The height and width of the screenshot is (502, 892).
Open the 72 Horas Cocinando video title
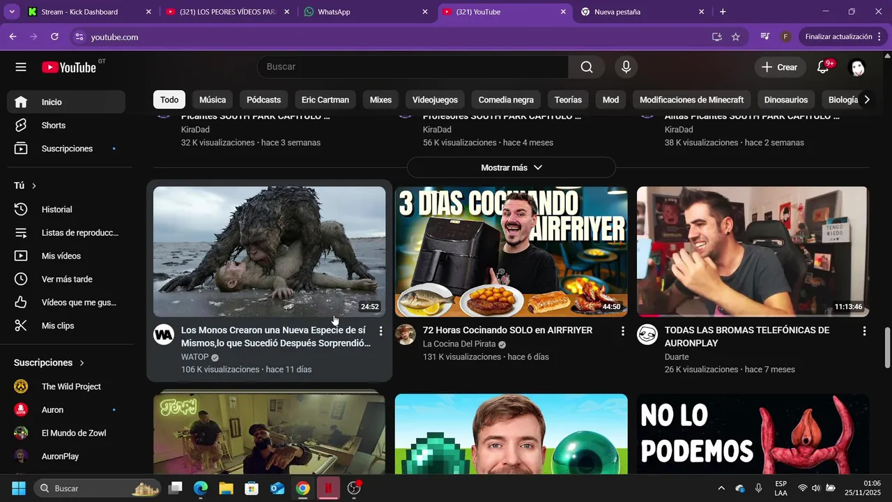tap(507, 330)
